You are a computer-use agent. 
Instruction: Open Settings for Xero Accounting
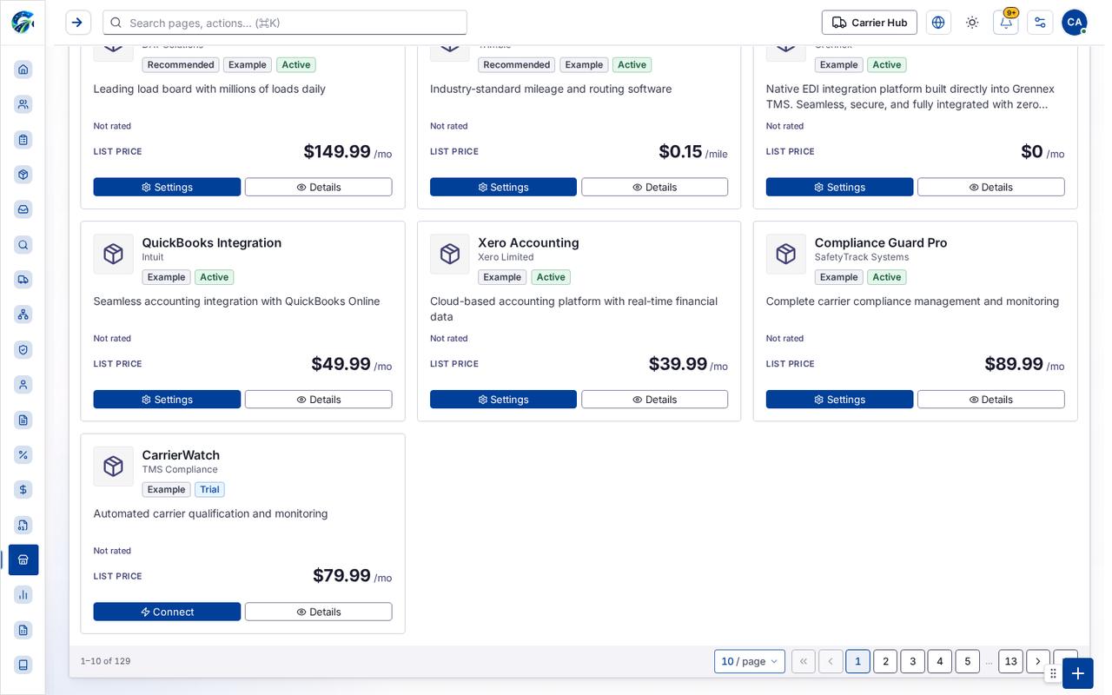[503, 400]
